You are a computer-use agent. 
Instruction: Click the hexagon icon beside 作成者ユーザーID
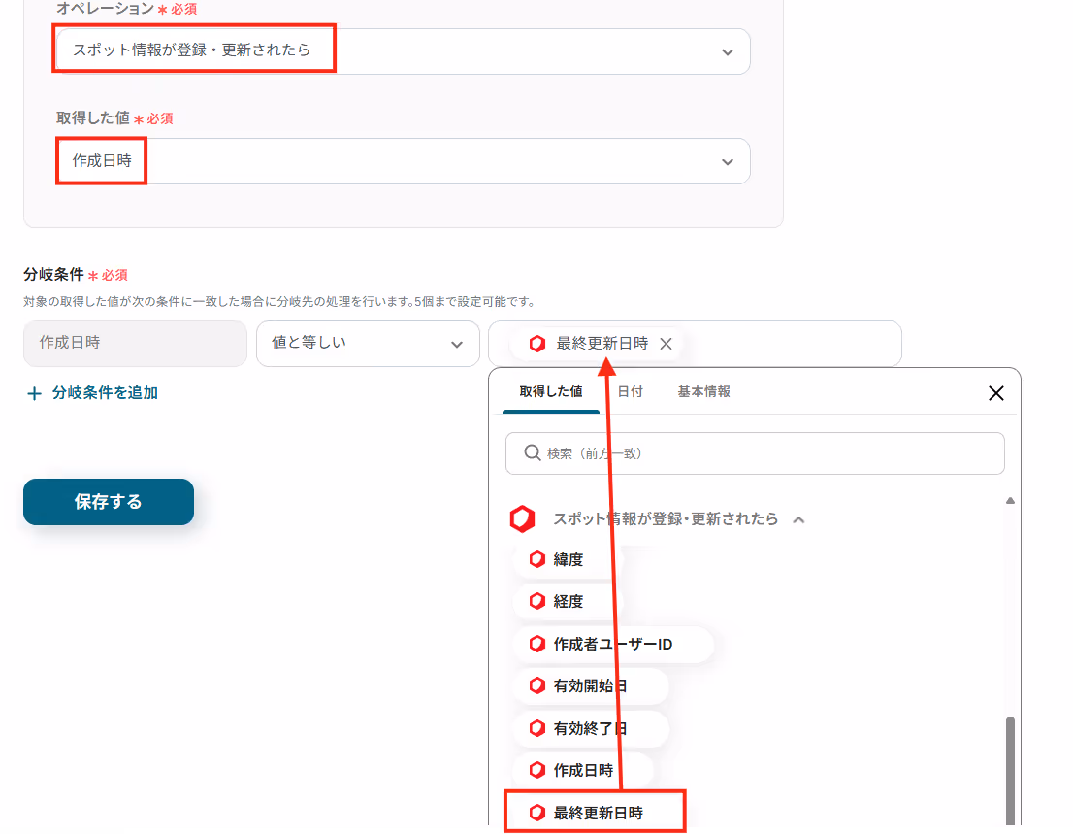[x=537, y=645]
